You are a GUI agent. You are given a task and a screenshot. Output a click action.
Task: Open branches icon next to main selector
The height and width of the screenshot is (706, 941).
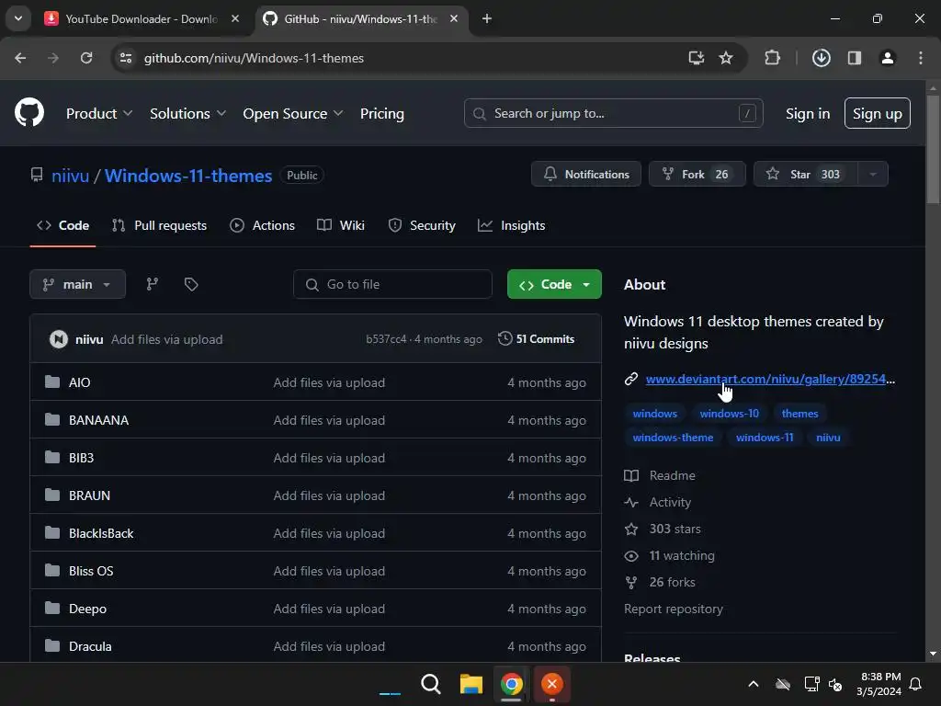pyautogui.click(x=153, y=284)
